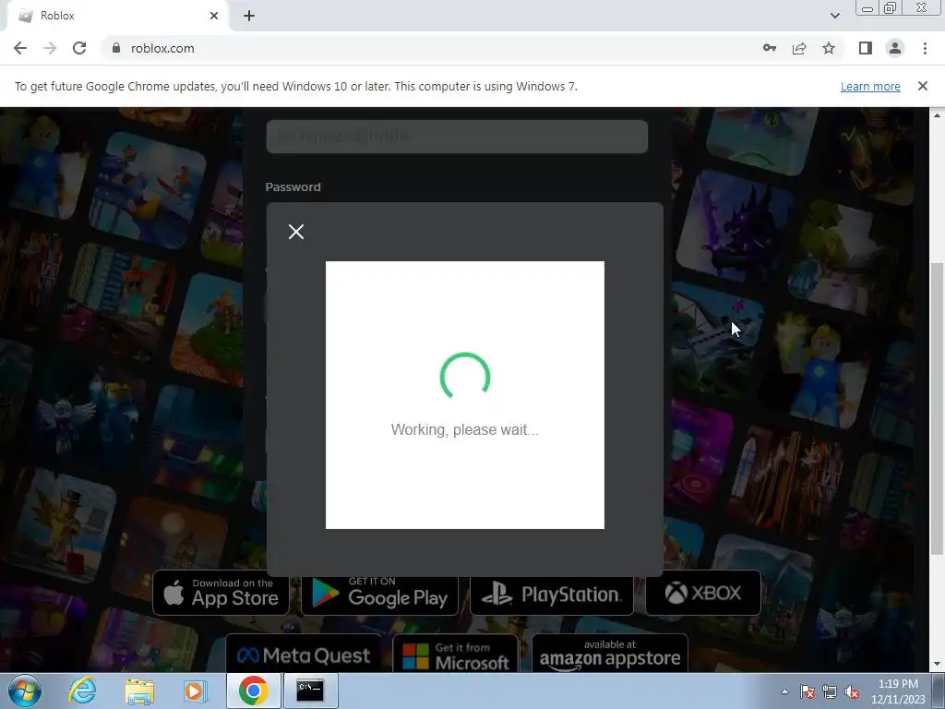The width and height of the screenshot is (945, 709).
Task: Open volume speaker tray icon
Action: [x=852, y=691]
